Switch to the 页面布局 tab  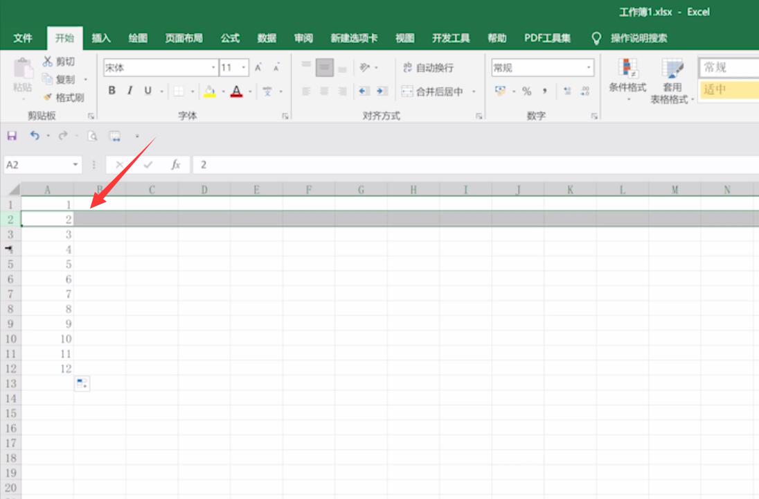coord(184,38)
